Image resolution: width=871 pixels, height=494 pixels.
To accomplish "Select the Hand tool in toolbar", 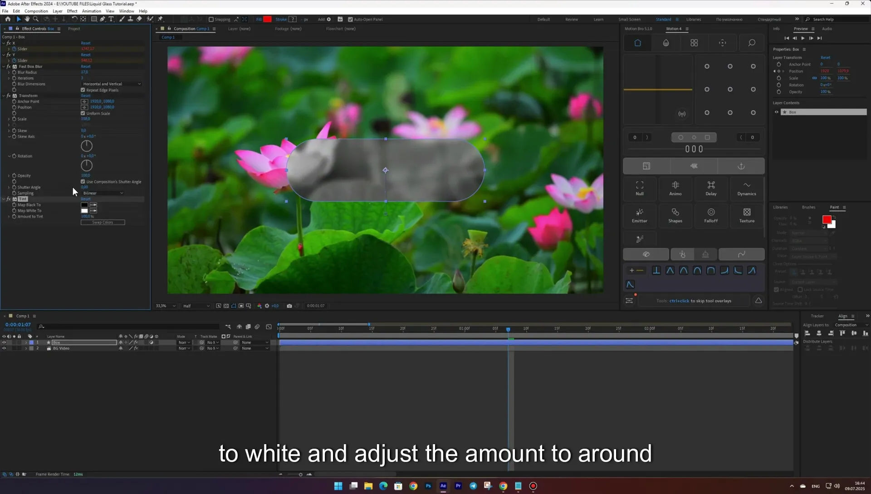I will tap(27, 19).
